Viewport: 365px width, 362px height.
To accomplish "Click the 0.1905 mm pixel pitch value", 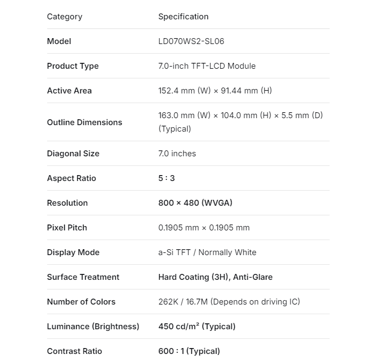I will pos(204,228).
